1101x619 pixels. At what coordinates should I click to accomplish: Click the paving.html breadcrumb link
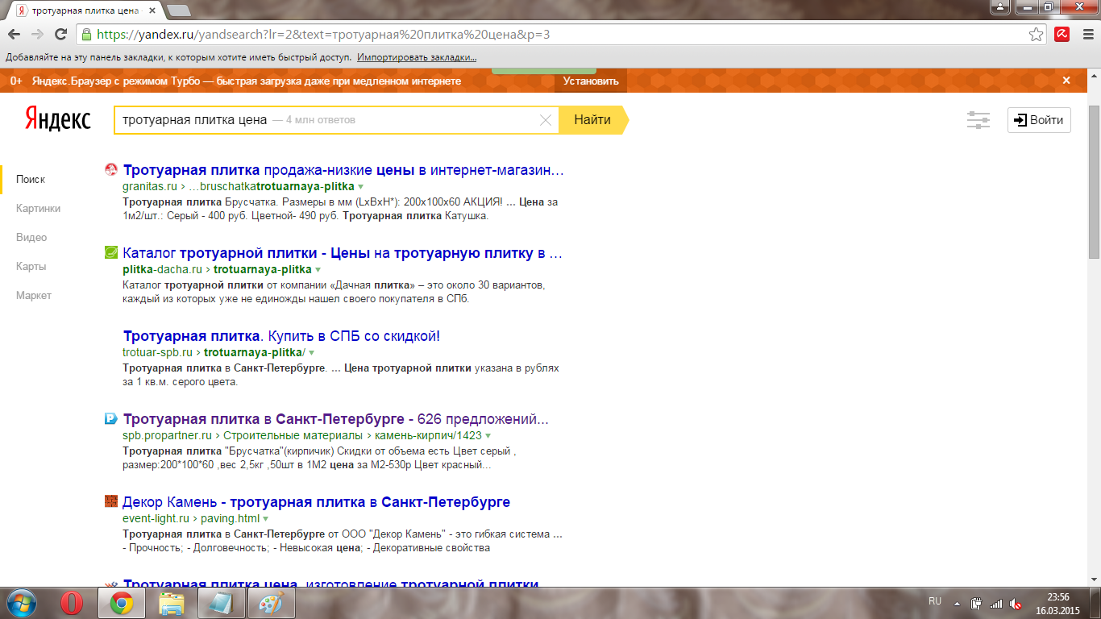tap(230, 519)
